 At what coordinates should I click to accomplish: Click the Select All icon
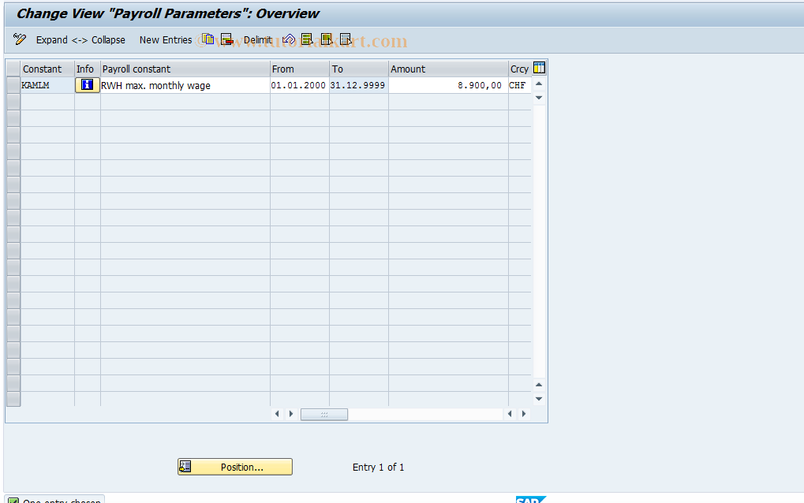(x=307, y=39)
